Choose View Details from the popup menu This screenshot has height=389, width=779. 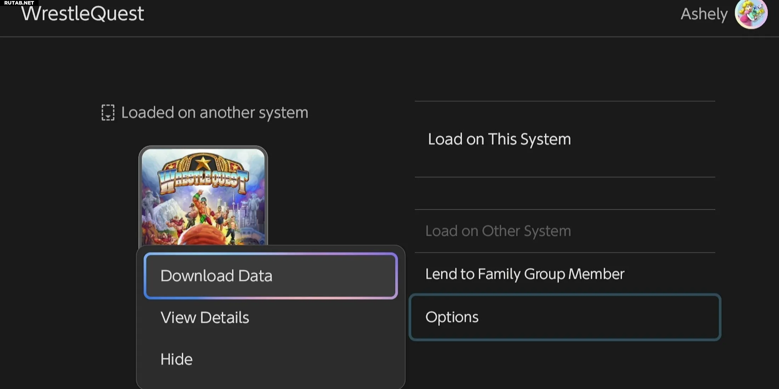[271, 318]
